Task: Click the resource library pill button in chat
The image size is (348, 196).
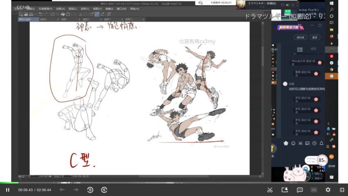Action: coord(301,38)
